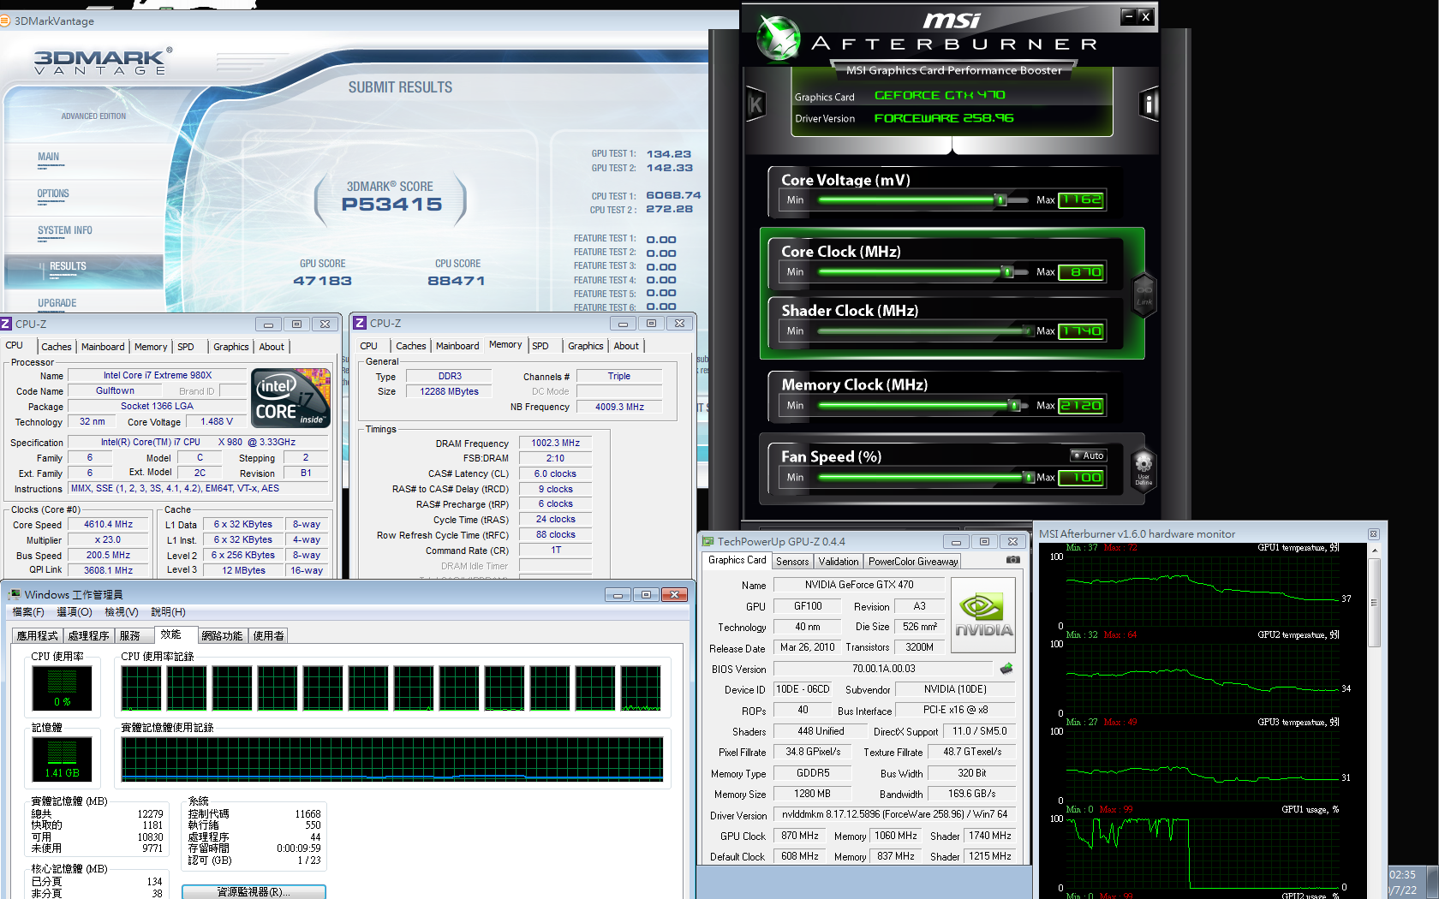The image size is (1439, 899).
Task: Click the Shader Clock value 1740 field
Action: pos(1082,331)
